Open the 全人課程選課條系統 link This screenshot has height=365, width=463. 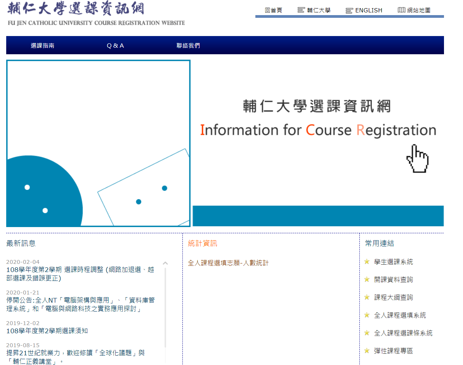coord(403,333)
